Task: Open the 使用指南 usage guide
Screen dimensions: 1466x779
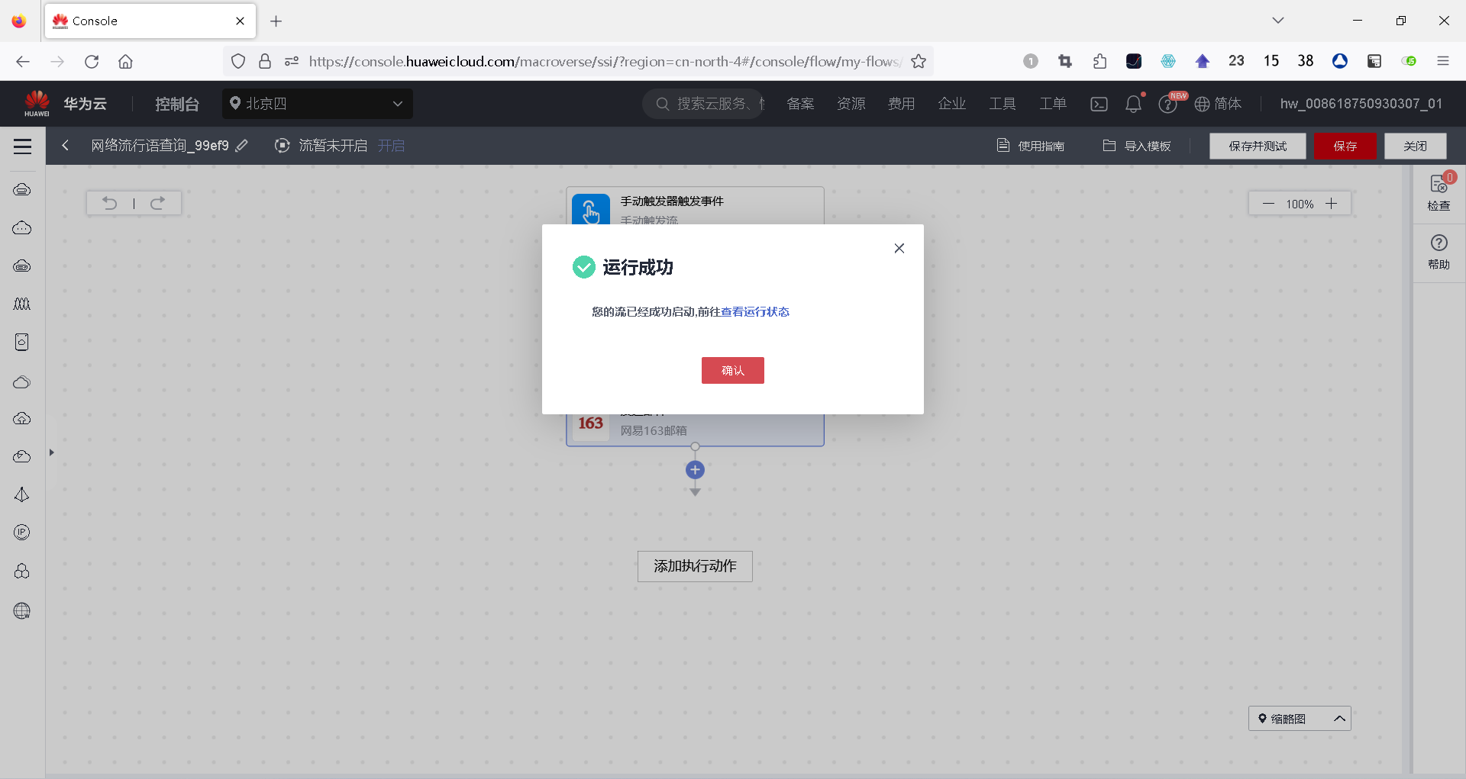Action: (x=1031, y=146)
